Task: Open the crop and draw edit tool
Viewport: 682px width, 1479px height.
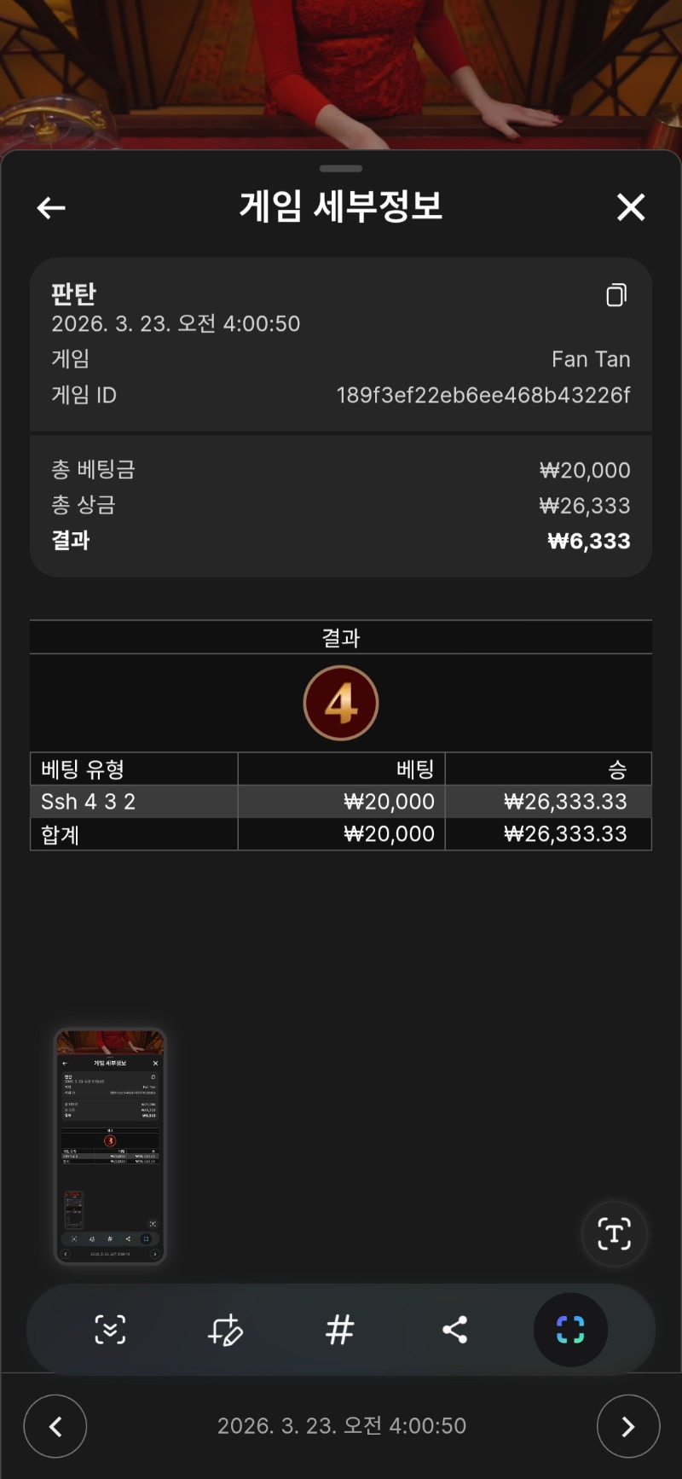Action: tap(225, 1329)
